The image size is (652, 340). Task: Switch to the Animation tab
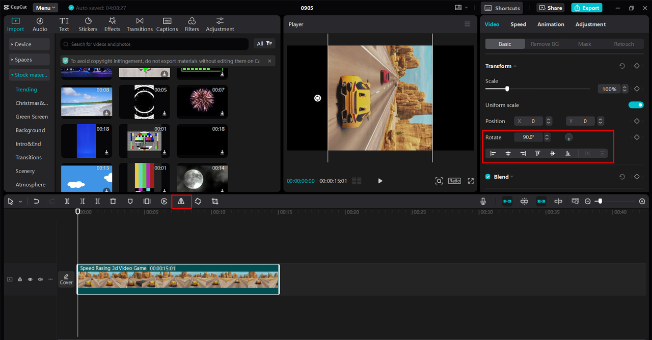[x=551, y=24]
